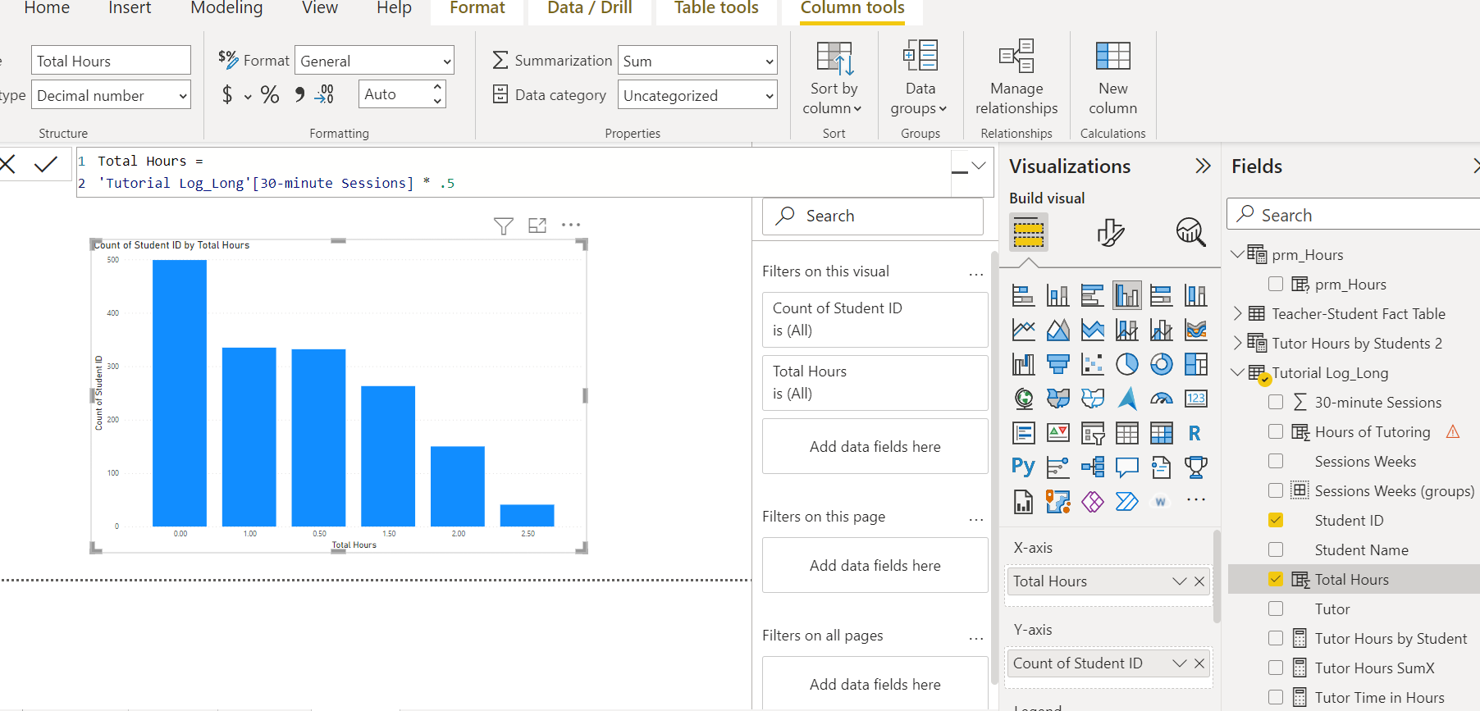Open the Decimal number data type dropdown

(x=111, y=95)
